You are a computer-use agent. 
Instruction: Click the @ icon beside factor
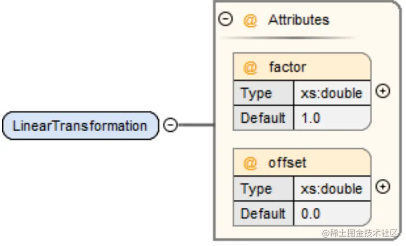250,68
